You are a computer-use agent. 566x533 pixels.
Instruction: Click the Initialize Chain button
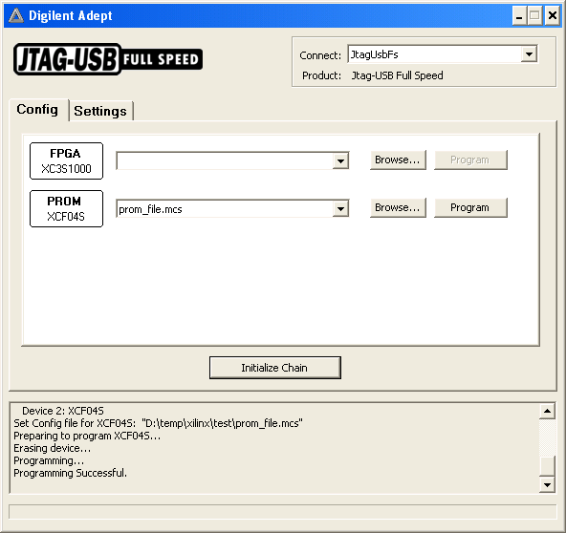click(x=275, y=368)
